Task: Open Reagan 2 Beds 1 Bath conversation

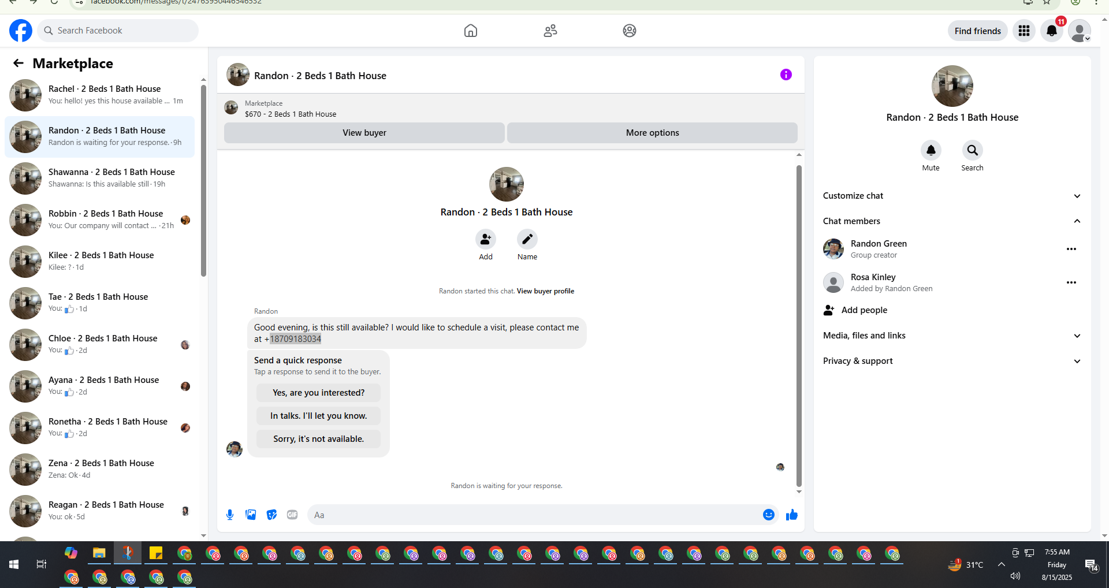Action: [99, 511]
